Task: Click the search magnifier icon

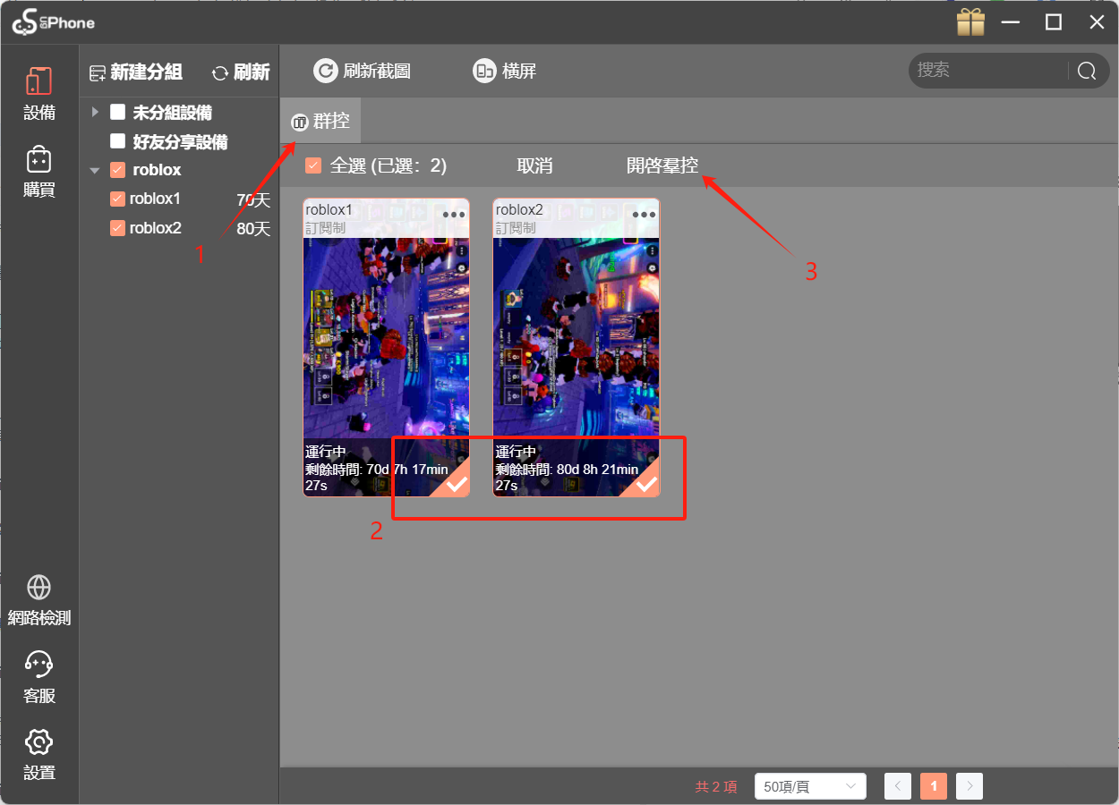Action: 1087,72
